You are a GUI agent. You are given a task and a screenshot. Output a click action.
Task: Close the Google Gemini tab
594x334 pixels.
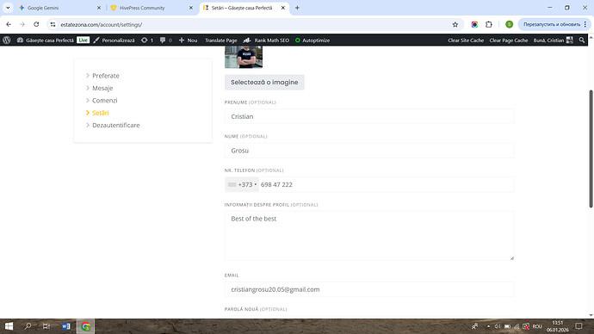[x=99, y=8]
